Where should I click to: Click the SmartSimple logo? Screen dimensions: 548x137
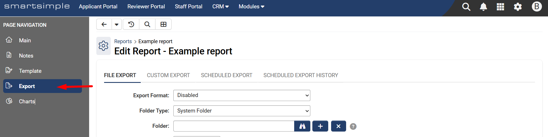pyautogui.click(x=37, y=6)
